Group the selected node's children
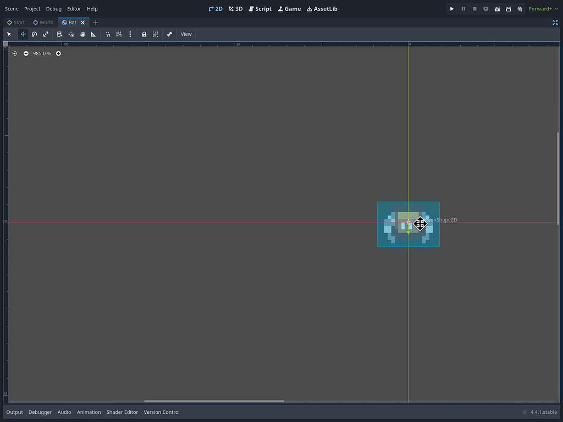 coord(156,34)
